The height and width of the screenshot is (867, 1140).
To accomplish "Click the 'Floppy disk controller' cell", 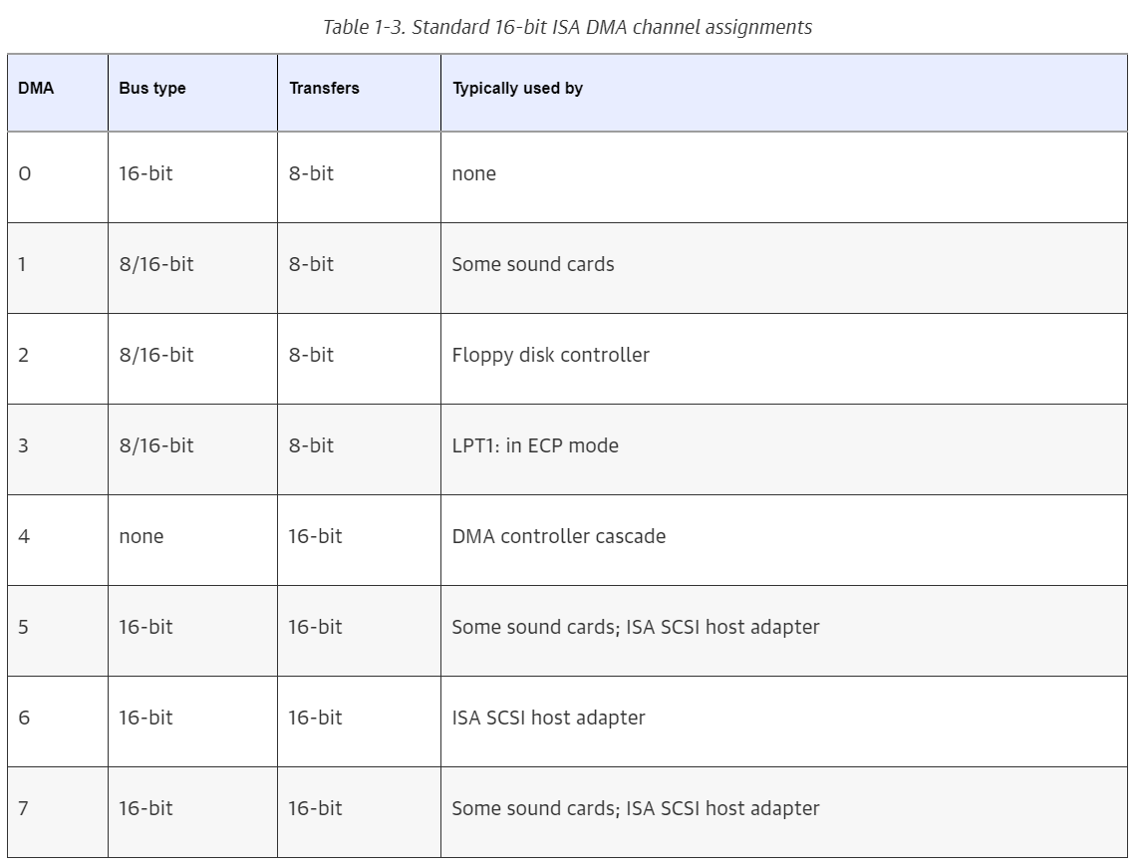I will (784, 359).
